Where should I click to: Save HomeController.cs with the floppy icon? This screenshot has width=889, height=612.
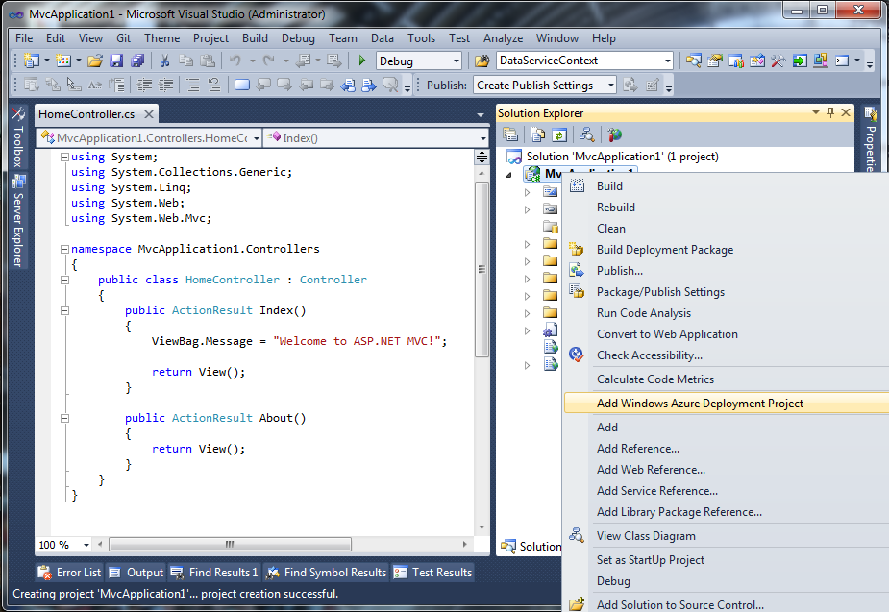click(x=117, y=61)
